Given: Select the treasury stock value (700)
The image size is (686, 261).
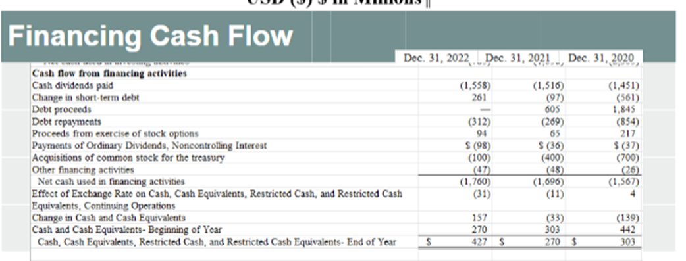Looking at the screenshot, I should (628, 157).
